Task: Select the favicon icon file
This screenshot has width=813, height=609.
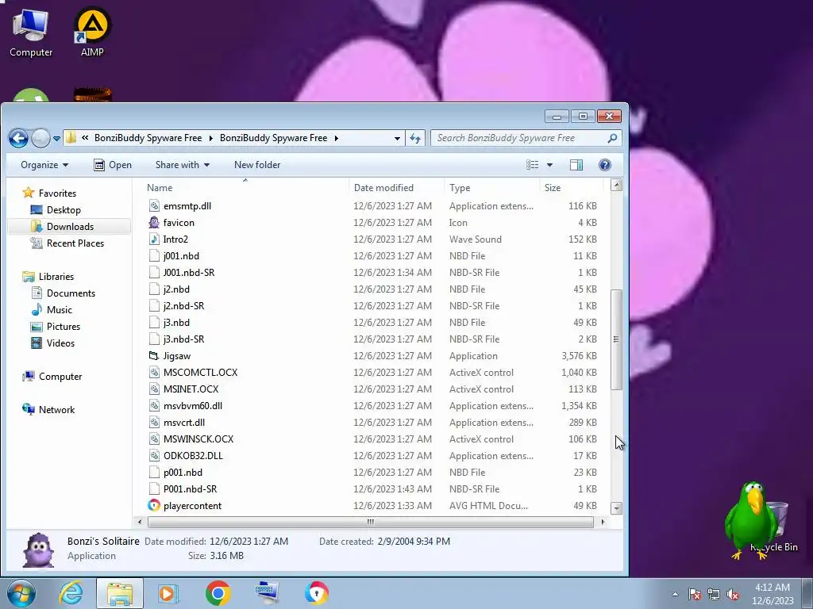Action: click(x=154, y=223)
